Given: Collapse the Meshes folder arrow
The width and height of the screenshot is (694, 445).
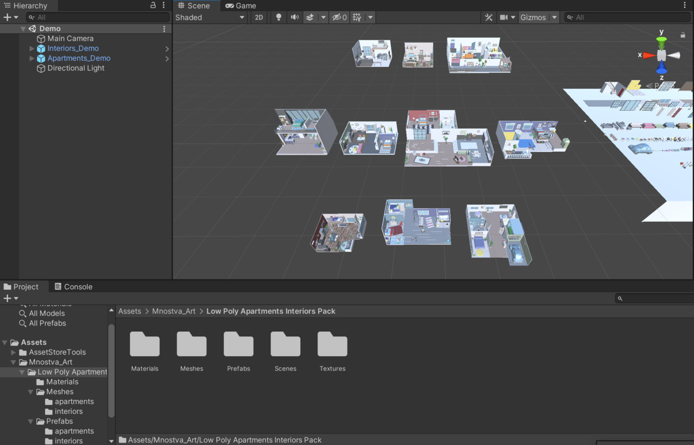Looking at the screenshot, I should [x=31, y=391].
